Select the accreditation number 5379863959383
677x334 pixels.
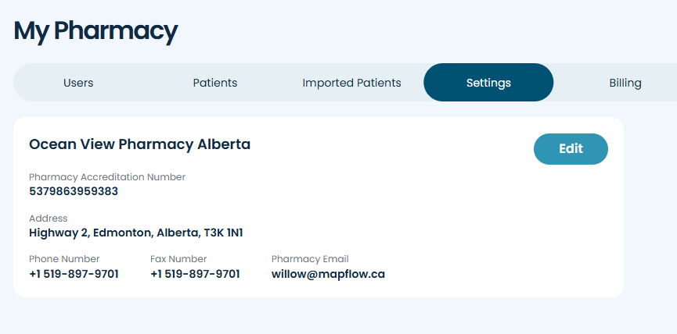[x=74, y=191]
